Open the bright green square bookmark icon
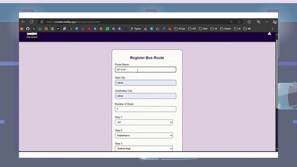The image size is (297, 167). [x=107, y=29]
